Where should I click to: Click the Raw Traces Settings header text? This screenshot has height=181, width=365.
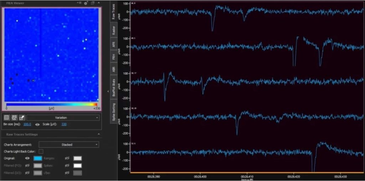22,135
